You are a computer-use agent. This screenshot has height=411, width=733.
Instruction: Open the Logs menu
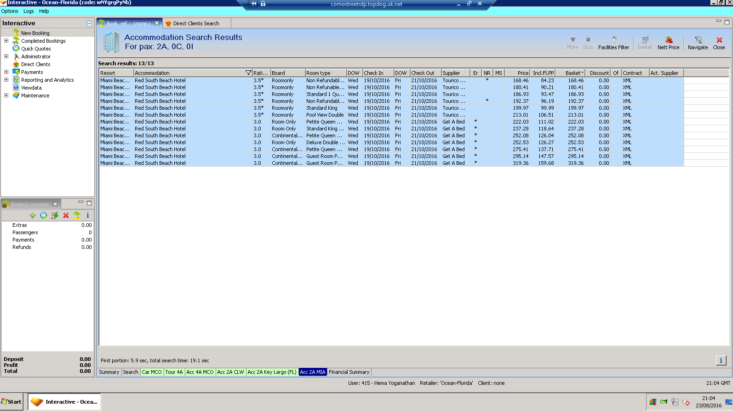point(29,11)
